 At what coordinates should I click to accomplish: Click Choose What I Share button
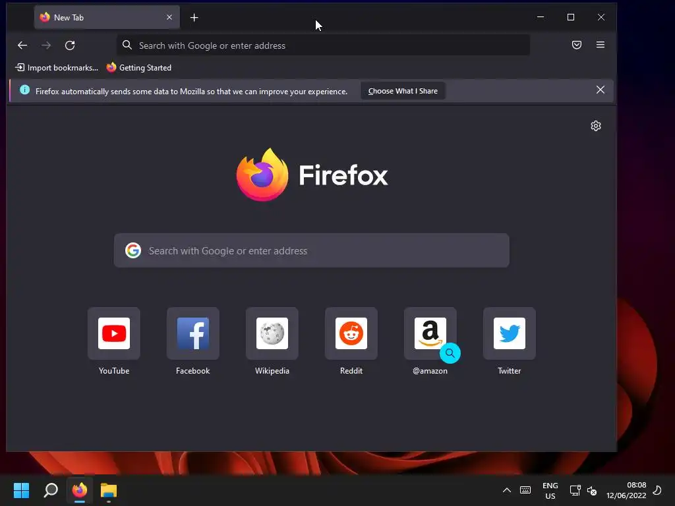[403, 91]
